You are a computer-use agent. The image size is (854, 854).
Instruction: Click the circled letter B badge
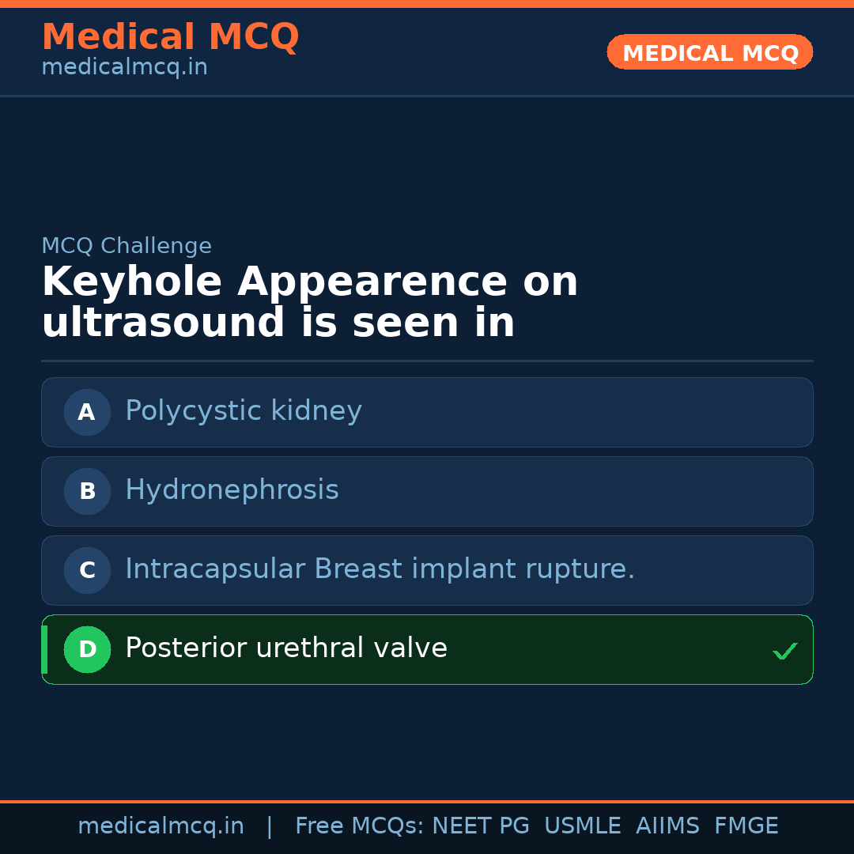pyautogui.click(x=87, y=491)
